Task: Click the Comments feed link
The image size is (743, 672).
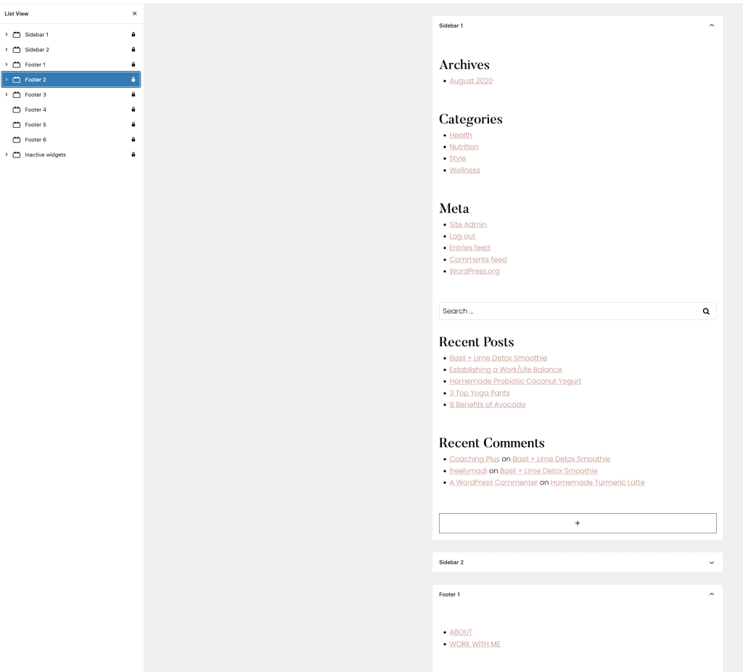Action: (478, 260)
